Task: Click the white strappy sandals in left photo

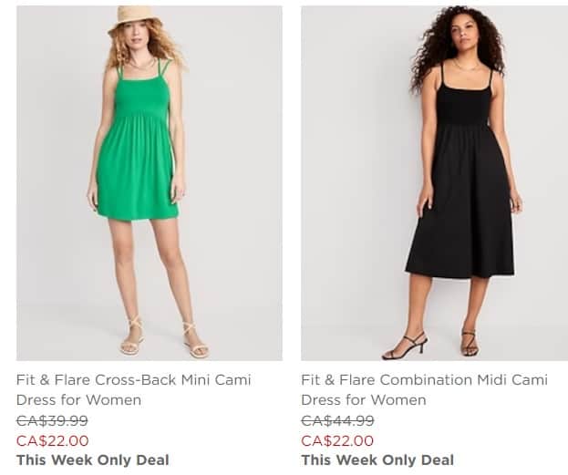Action: click(133, 339)
